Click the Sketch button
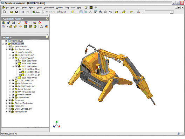This screenshot has width=185, height=139. (x=62, y=12)
